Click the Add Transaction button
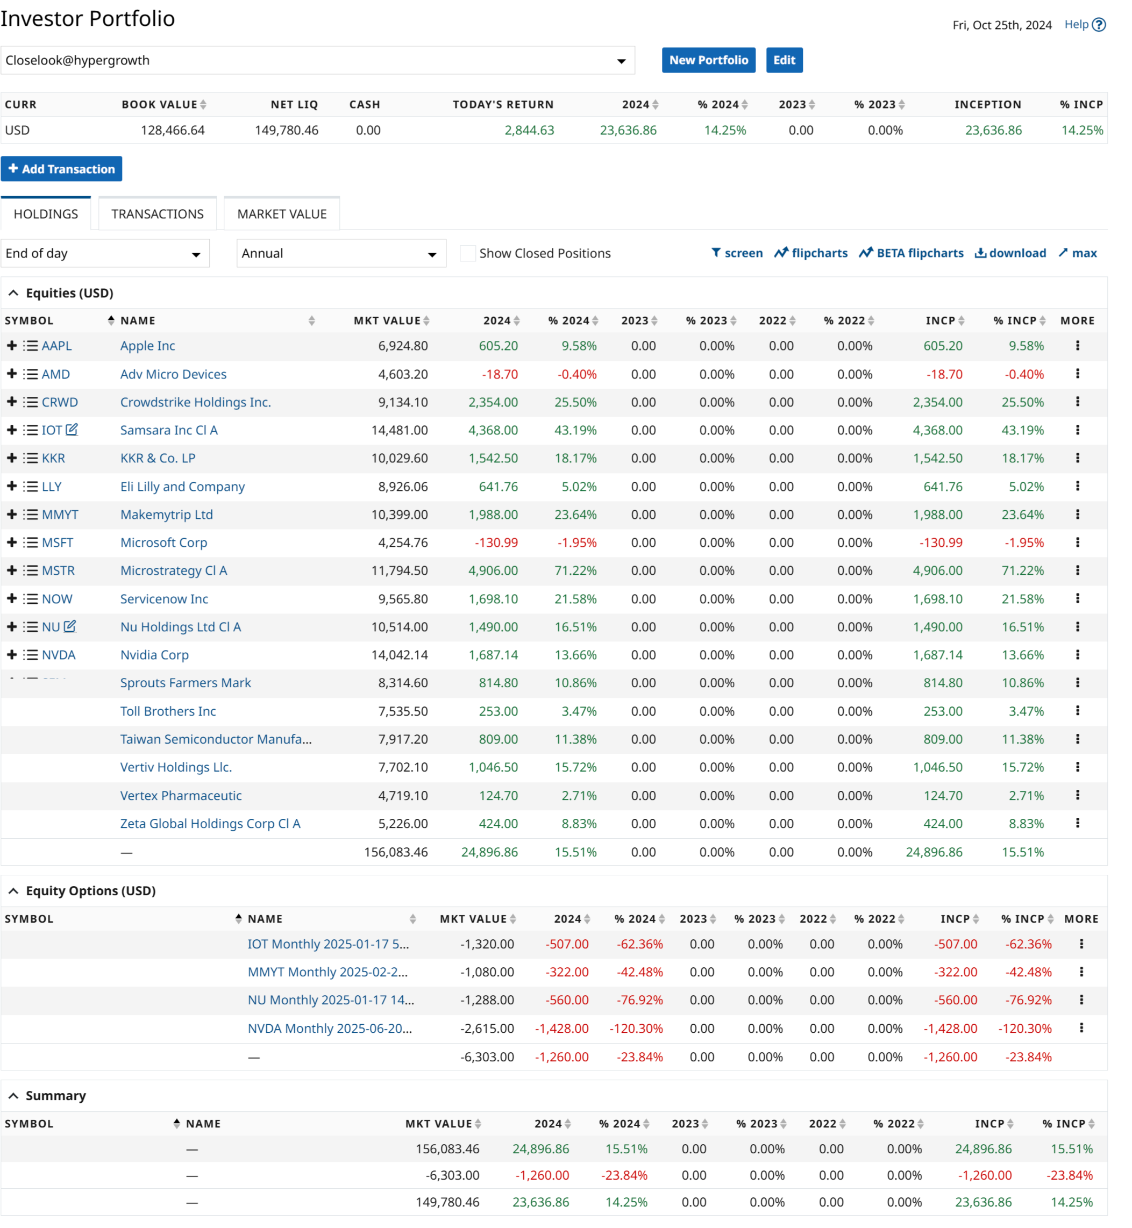The height and width of the screenshot is (1228, 1132). click(61, 169)
